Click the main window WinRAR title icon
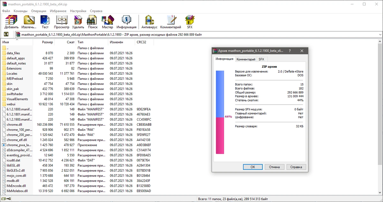This screenshot has width=383, height=202. point(4,4)
